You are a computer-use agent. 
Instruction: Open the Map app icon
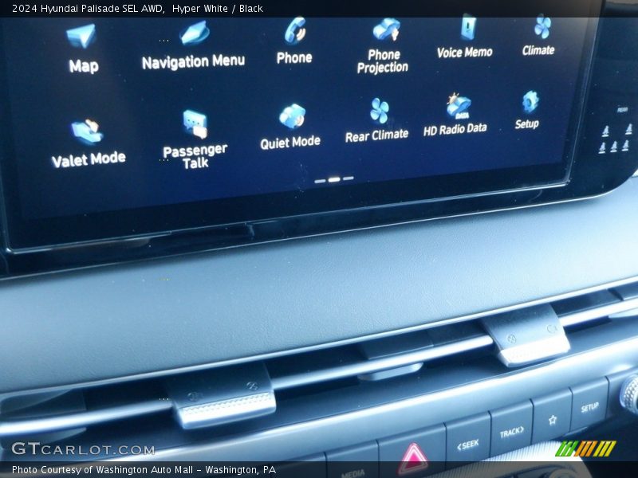click(x=81, y=37)
